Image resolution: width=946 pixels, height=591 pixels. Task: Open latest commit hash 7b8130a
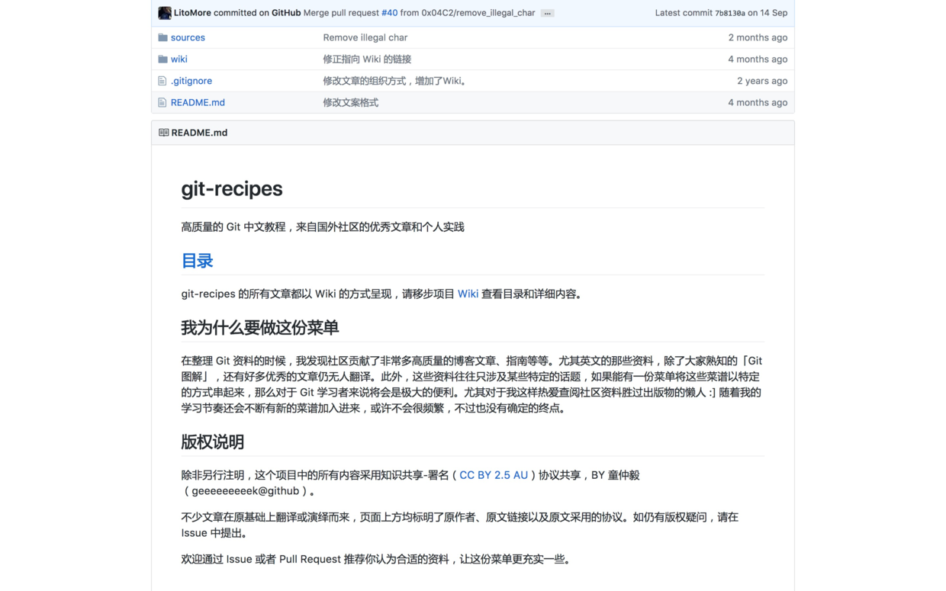729,14
